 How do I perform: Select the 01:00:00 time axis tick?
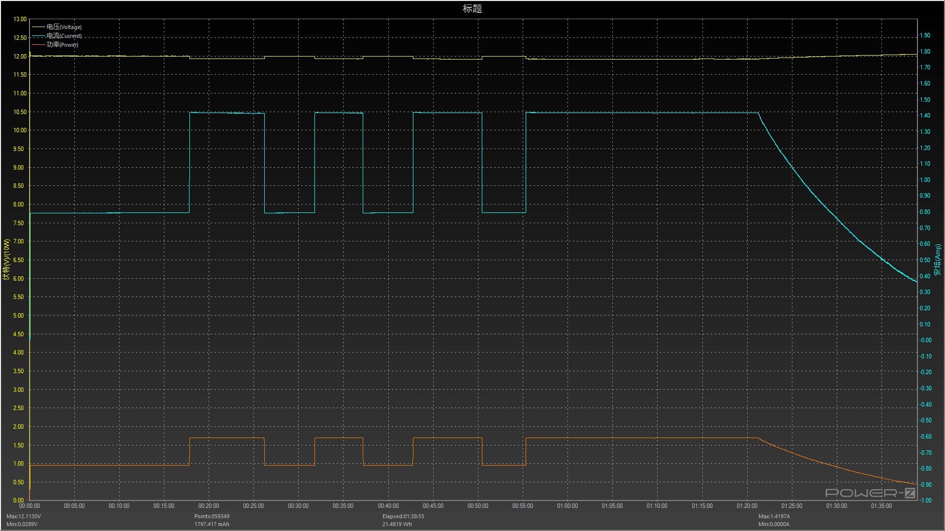[567, 506]
